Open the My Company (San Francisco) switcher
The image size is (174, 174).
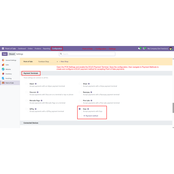pyautogui.click(x=158, y=49)
